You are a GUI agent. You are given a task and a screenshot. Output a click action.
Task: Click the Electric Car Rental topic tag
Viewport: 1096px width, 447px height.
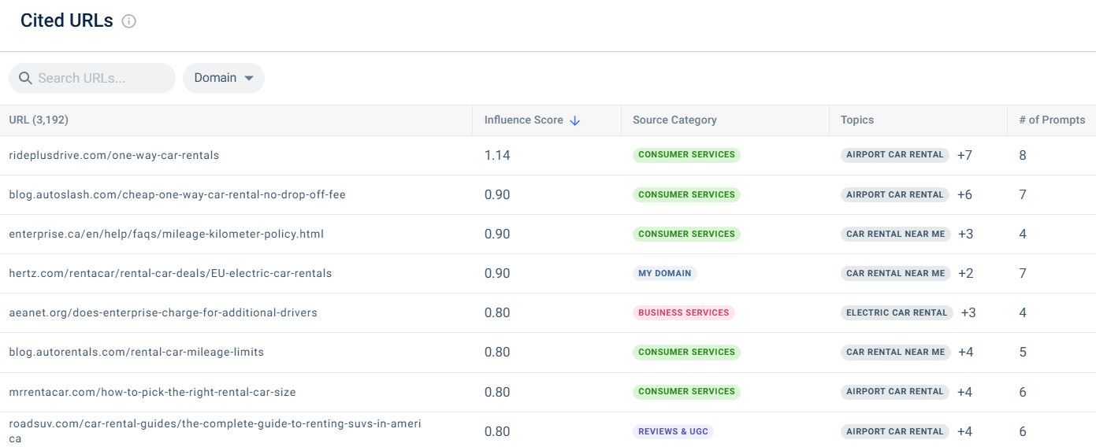(897, 312)
